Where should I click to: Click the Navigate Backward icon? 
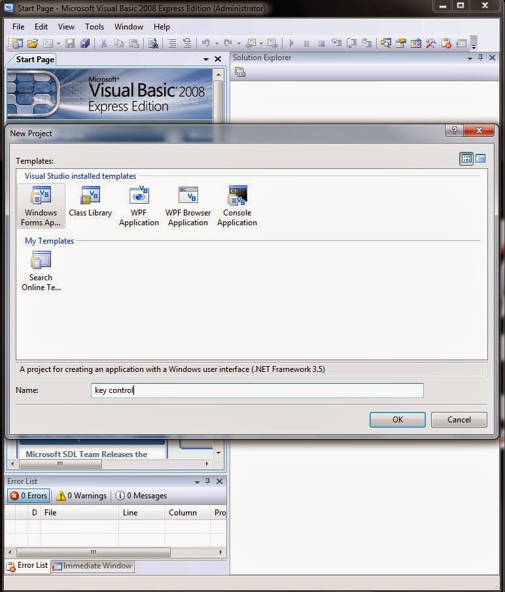(x=251, y=43)
